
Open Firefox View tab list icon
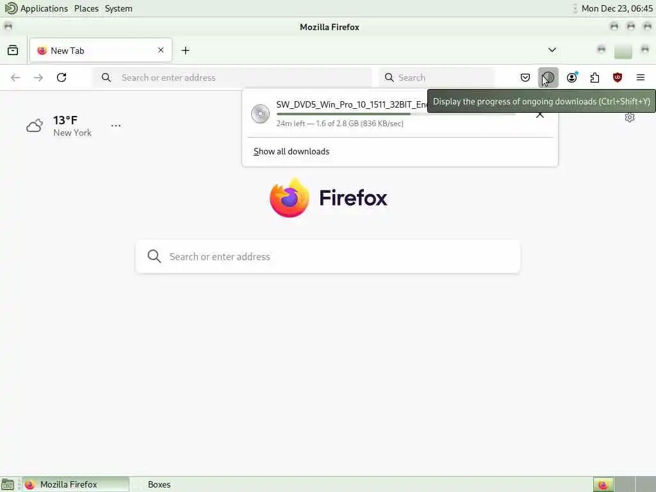[x=13, y=50]
